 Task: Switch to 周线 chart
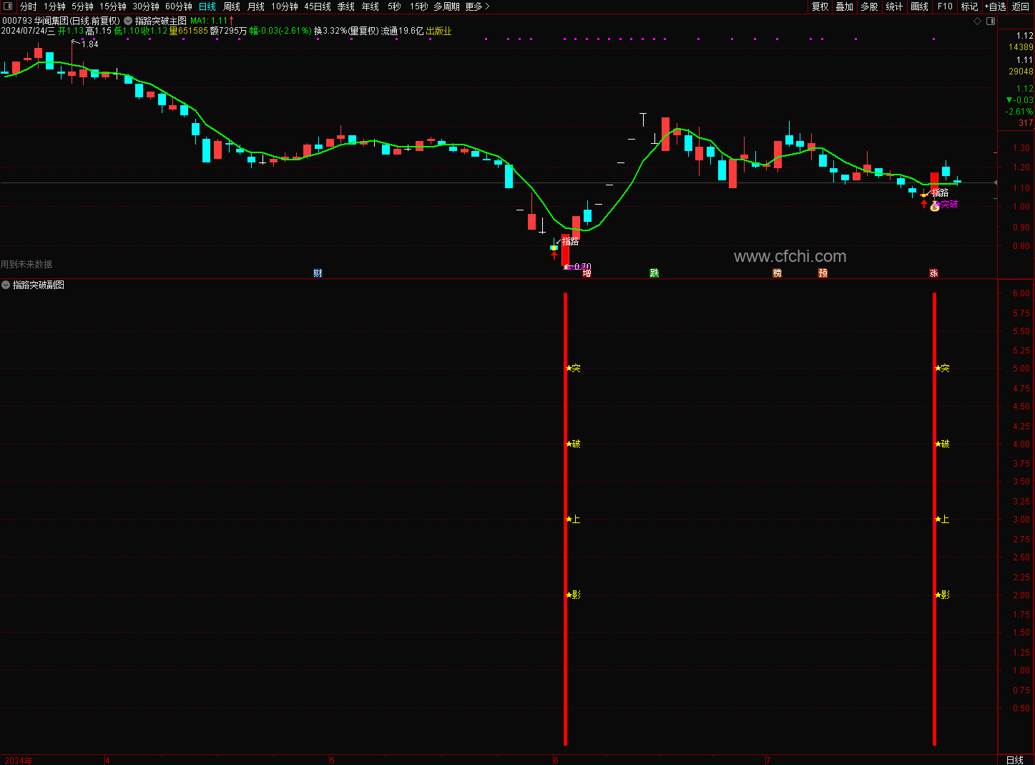[x=232, y=6]
